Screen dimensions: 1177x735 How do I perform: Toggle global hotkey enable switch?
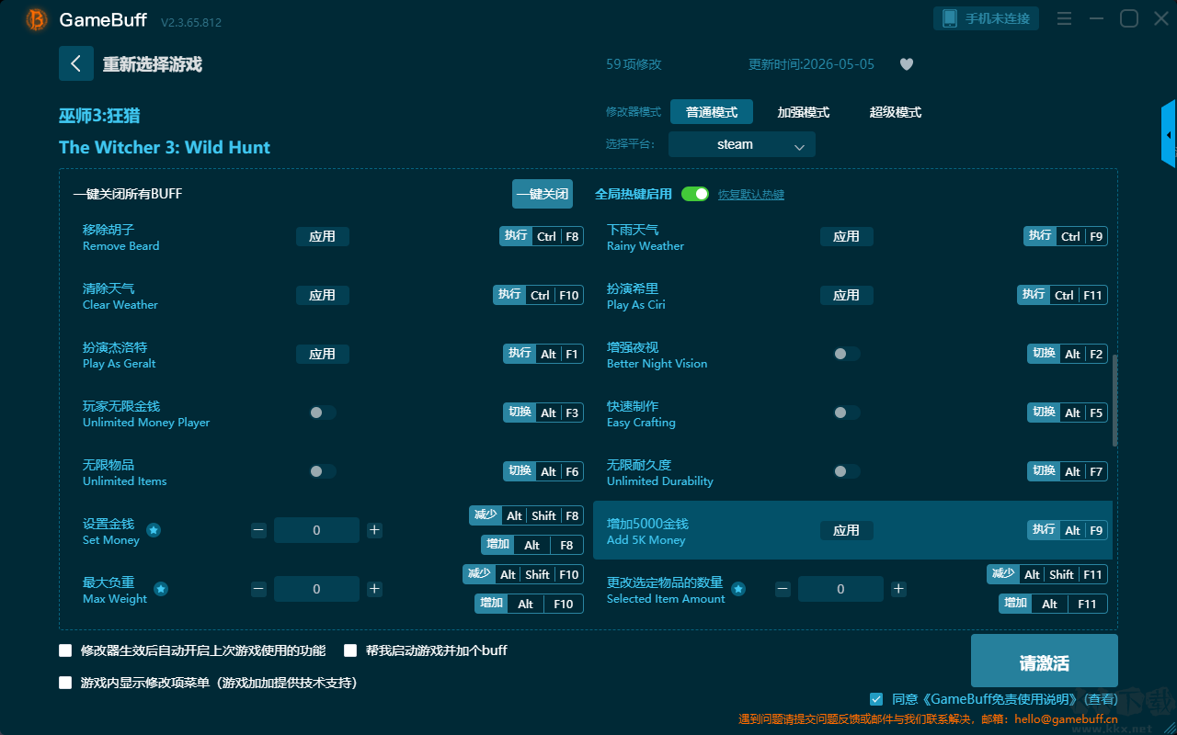pyautogui.click(x=695, y=194)
